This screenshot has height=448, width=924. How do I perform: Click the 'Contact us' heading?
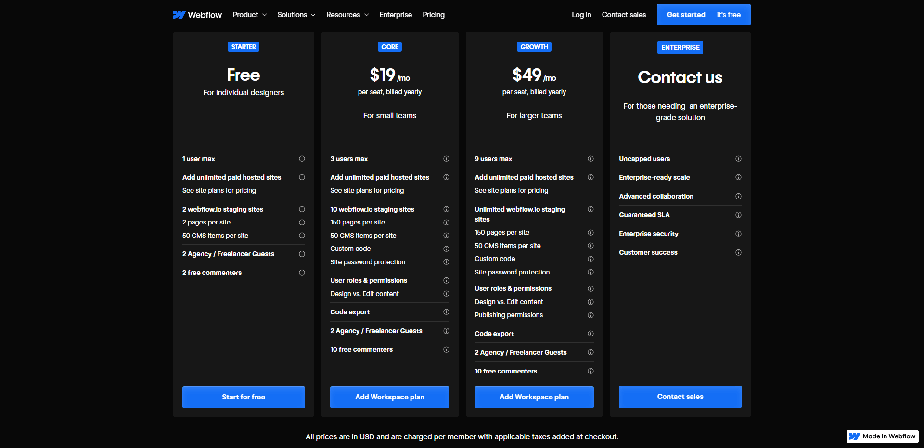[x=680, y=77]
